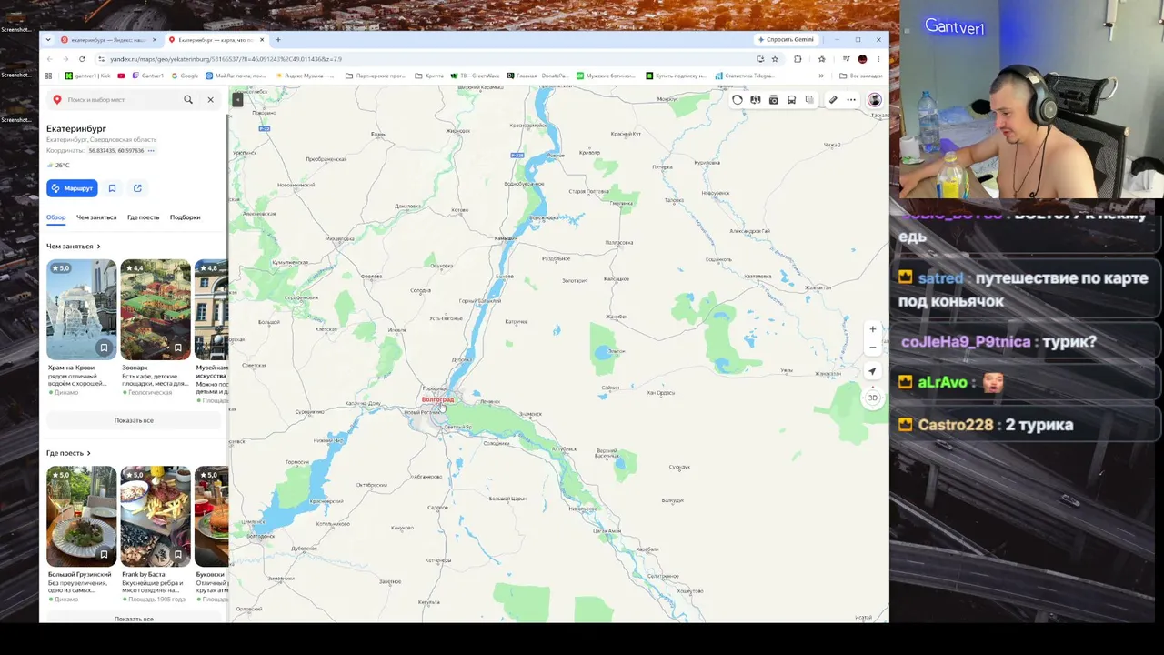Switch to the first Екатеринбург Яндекс browser tab
Image resolution: width=1164 pixels, height=655 pixels.
tap(108, 40)
